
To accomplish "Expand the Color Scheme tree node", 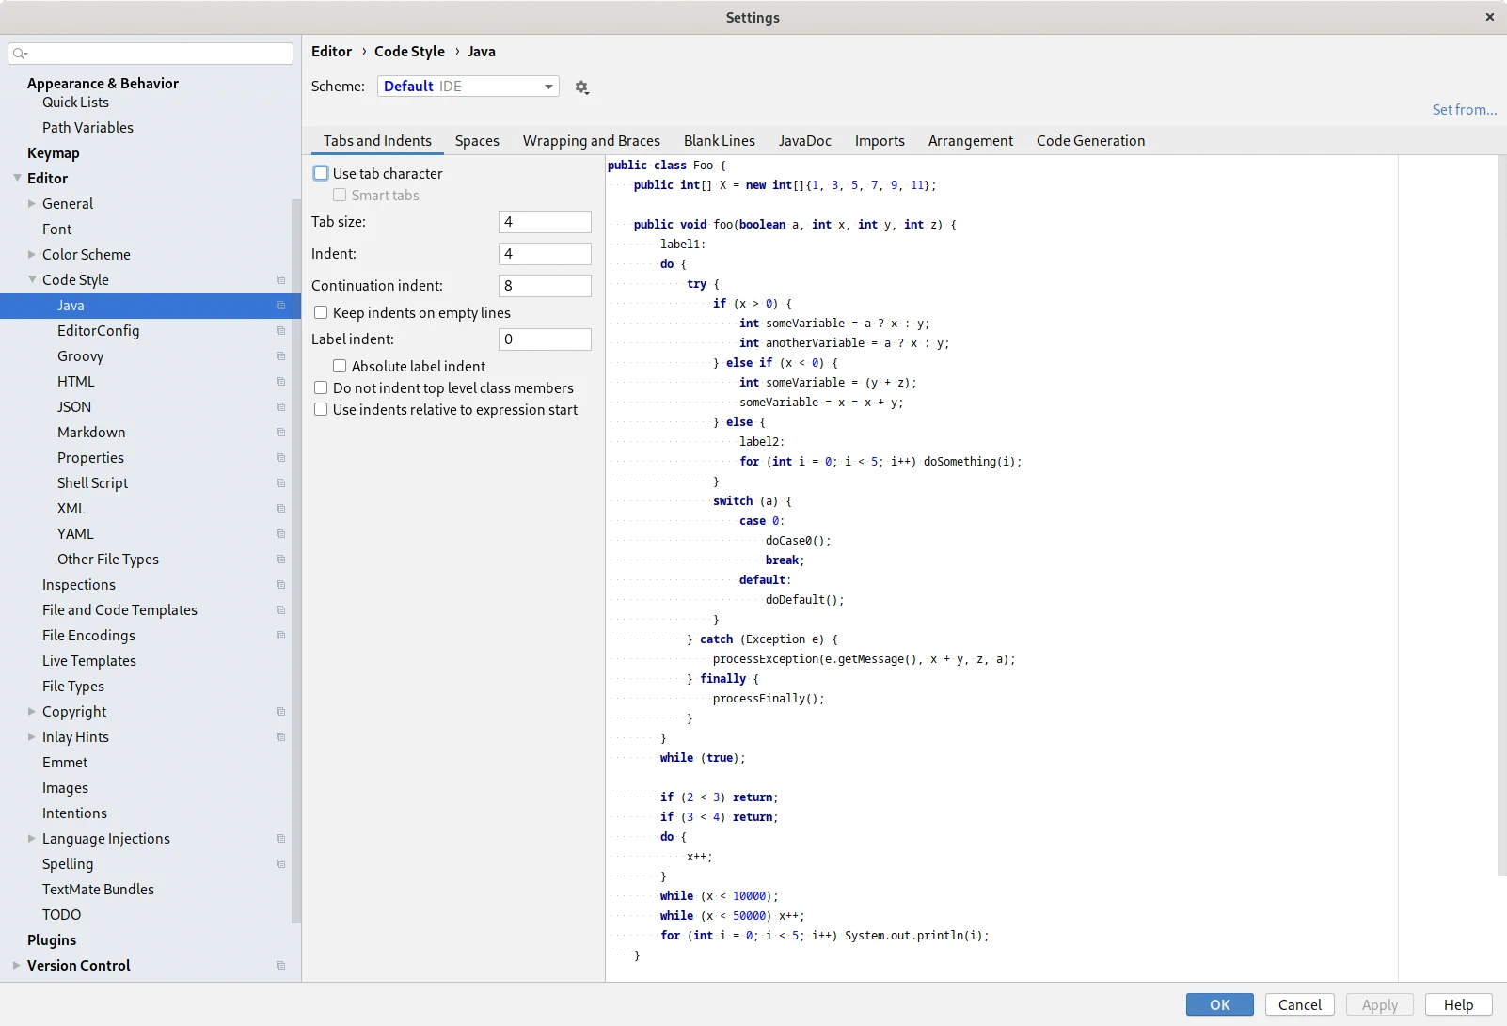I will 32,255.
